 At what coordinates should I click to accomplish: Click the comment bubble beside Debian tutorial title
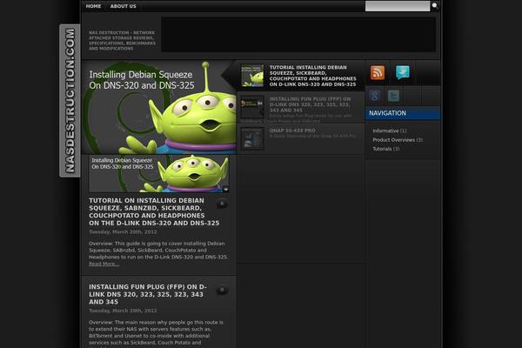(x=222, y=204)
